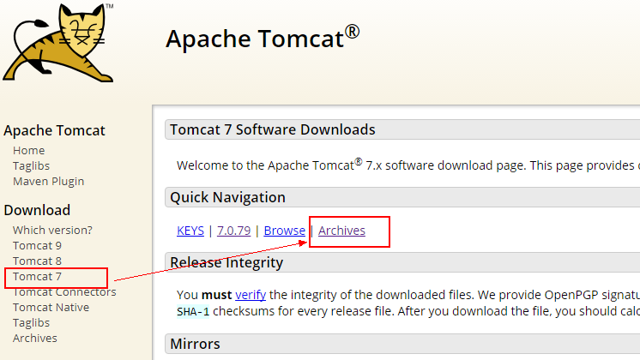The height and width of the screenshot is (360, 640).
Task: Select Tomcat 8 in the Download list
Action: 37,261
